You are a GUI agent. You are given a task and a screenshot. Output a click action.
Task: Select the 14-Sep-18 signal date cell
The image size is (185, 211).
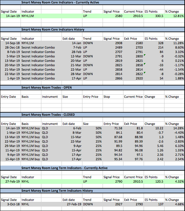pos(10,43)
